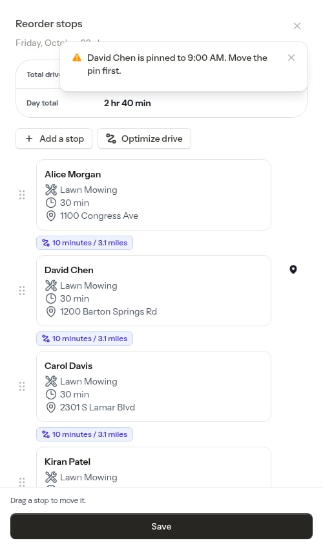
Task: Click the drive distance badge below Carol Davis
Action: (x=85, y=434)
